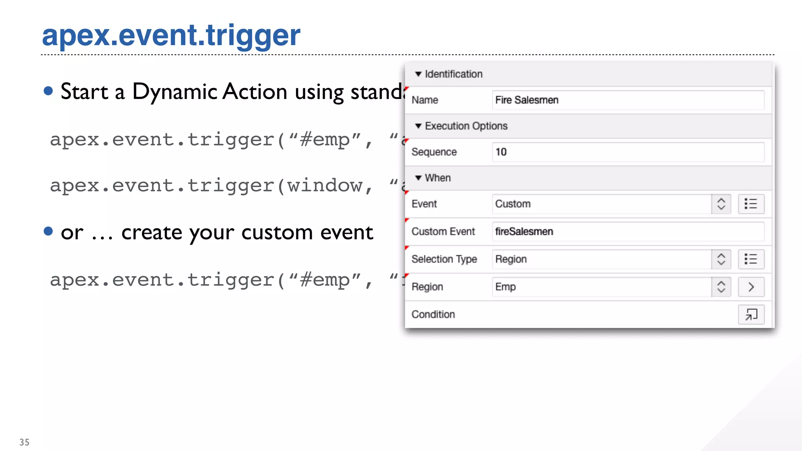The width and height of the screenshot is (802, 451).
Task: Click the slide title apex.event.trigger
Action: point(171,35)
